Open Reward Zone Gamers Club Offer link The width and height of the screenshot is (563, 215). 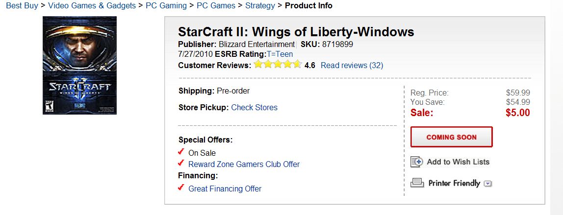244,164
